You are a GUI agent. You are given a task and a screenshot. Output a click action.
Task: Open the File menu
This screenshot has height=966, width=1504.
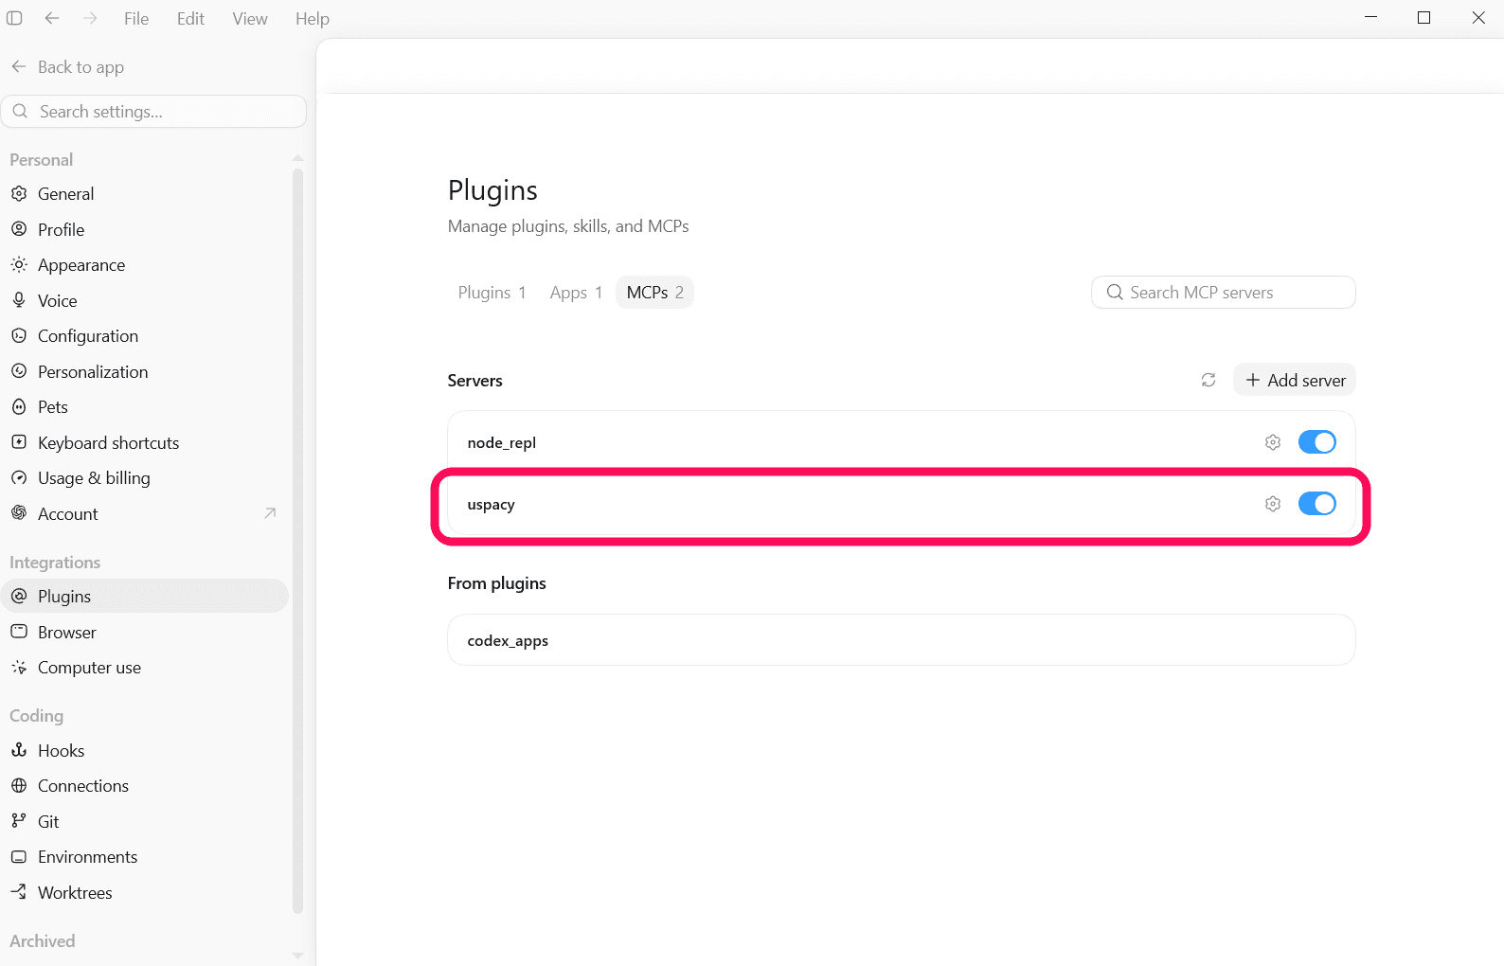(136, 19)
